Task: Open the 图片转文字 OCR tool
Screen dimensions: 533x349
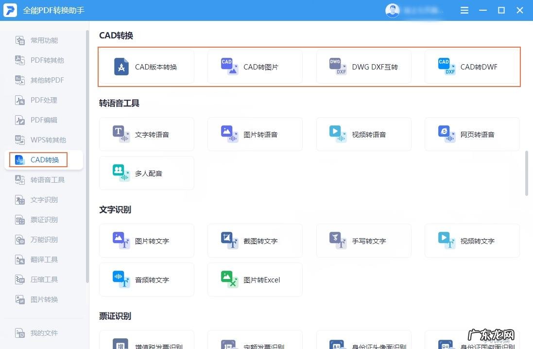Action: tap(146, 241)
